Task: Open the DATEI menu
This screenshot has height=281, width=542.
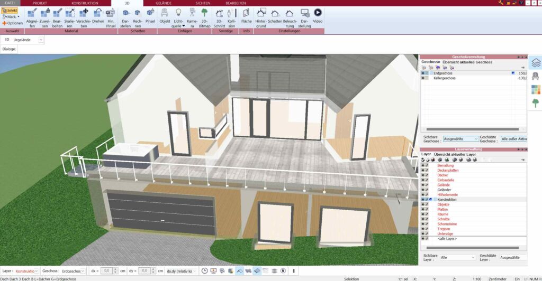Action: click(10, 3)
